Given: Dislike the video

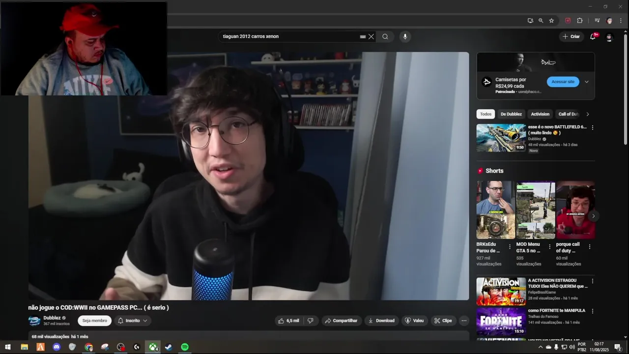Looking at the screenshot, I should [310, 321].
